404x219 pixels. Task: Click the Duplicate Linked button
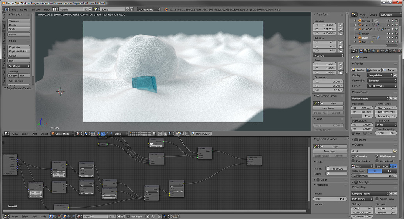click(19, 51)
